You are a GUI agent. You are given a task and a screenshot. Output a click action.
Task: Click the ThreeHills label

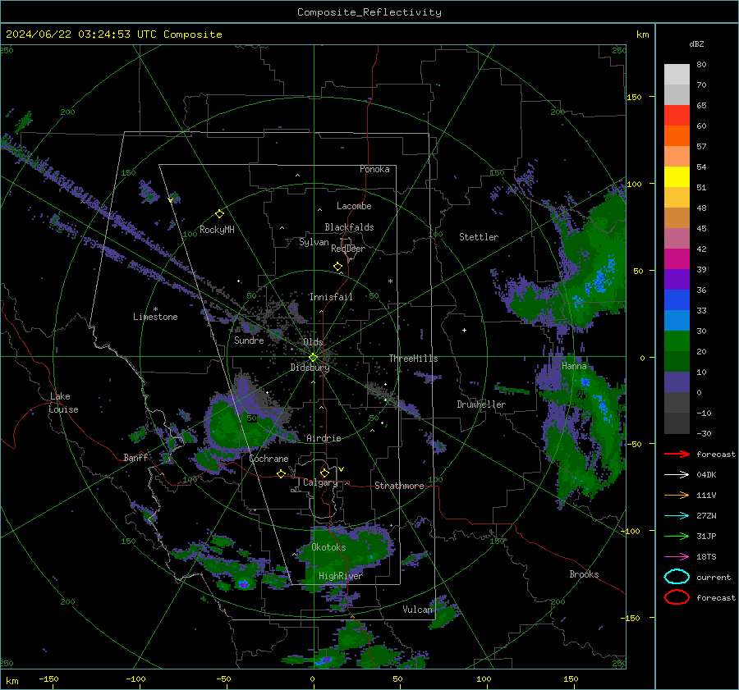pos(413,359)
